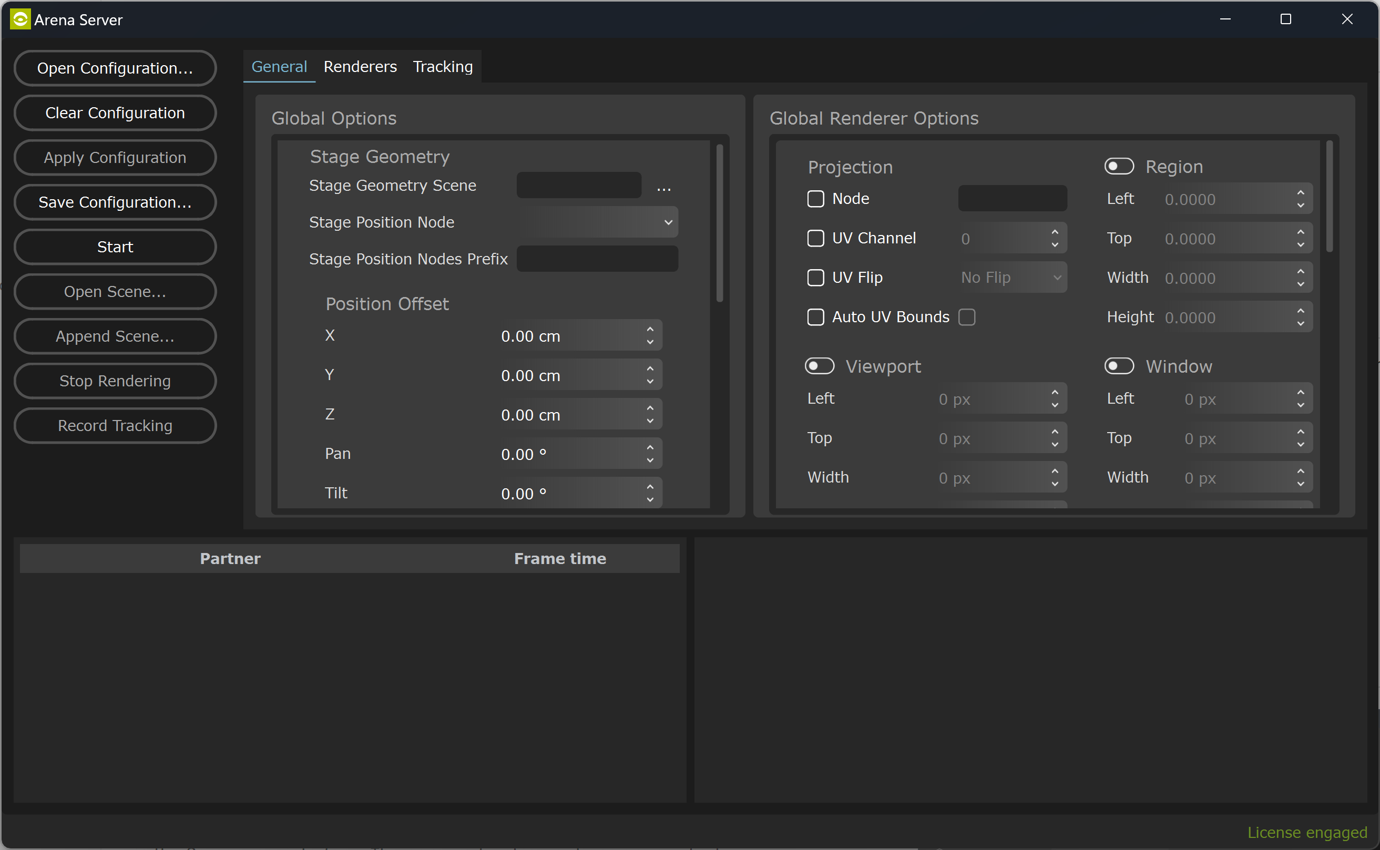Close the Arena Server window
The width and height of the screenshot is (1380, 850).
point(1347,19)
